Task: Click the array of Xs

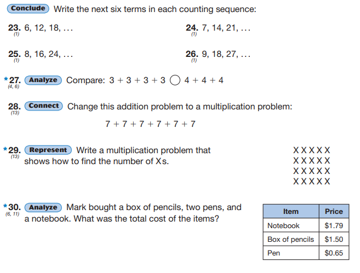Action: click(x=312, y=165)
